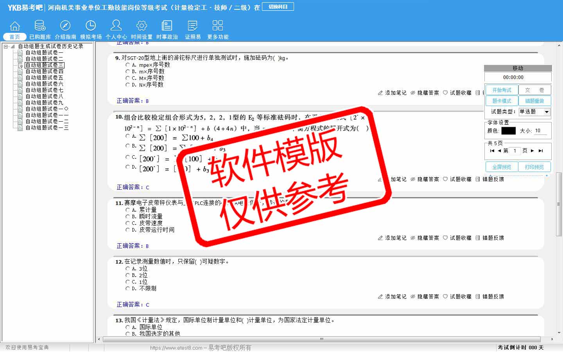The width and height of the screenshot is (563, 352).
Task: Select option D N×序号数 for question 9
Action: (127, 85)
